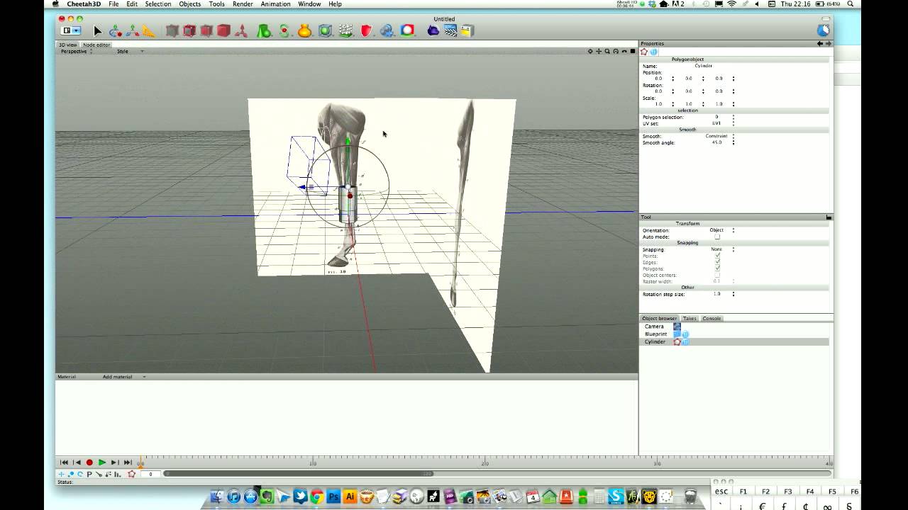The height and width of the screenshot is (510, 908).
Task: Open the viewport Style dropdown
Action: [x=131, y=51]
